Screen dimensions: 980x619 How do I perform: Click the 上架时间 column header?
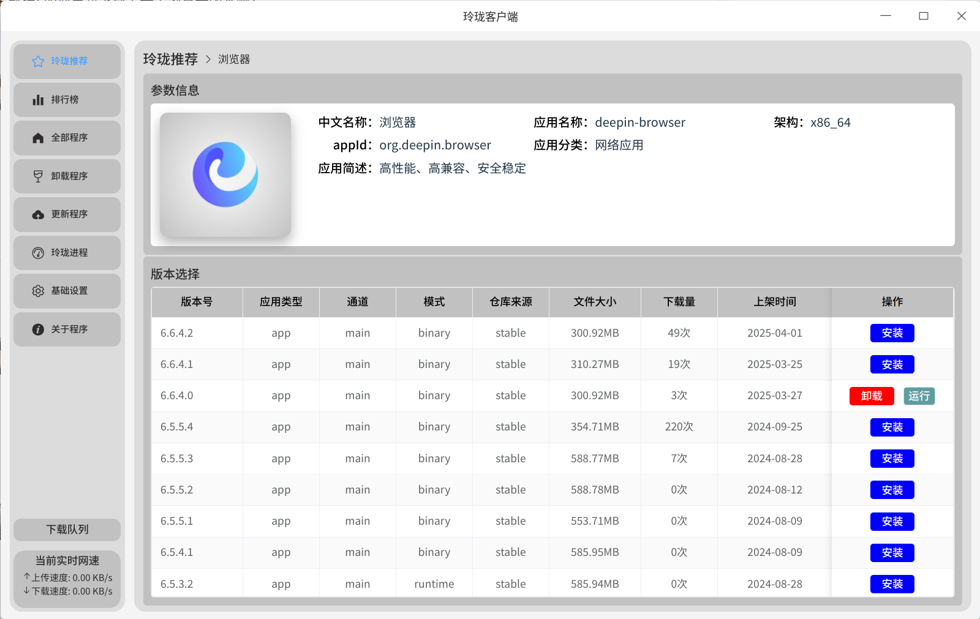pyautogui.click(x=775, y=302)
